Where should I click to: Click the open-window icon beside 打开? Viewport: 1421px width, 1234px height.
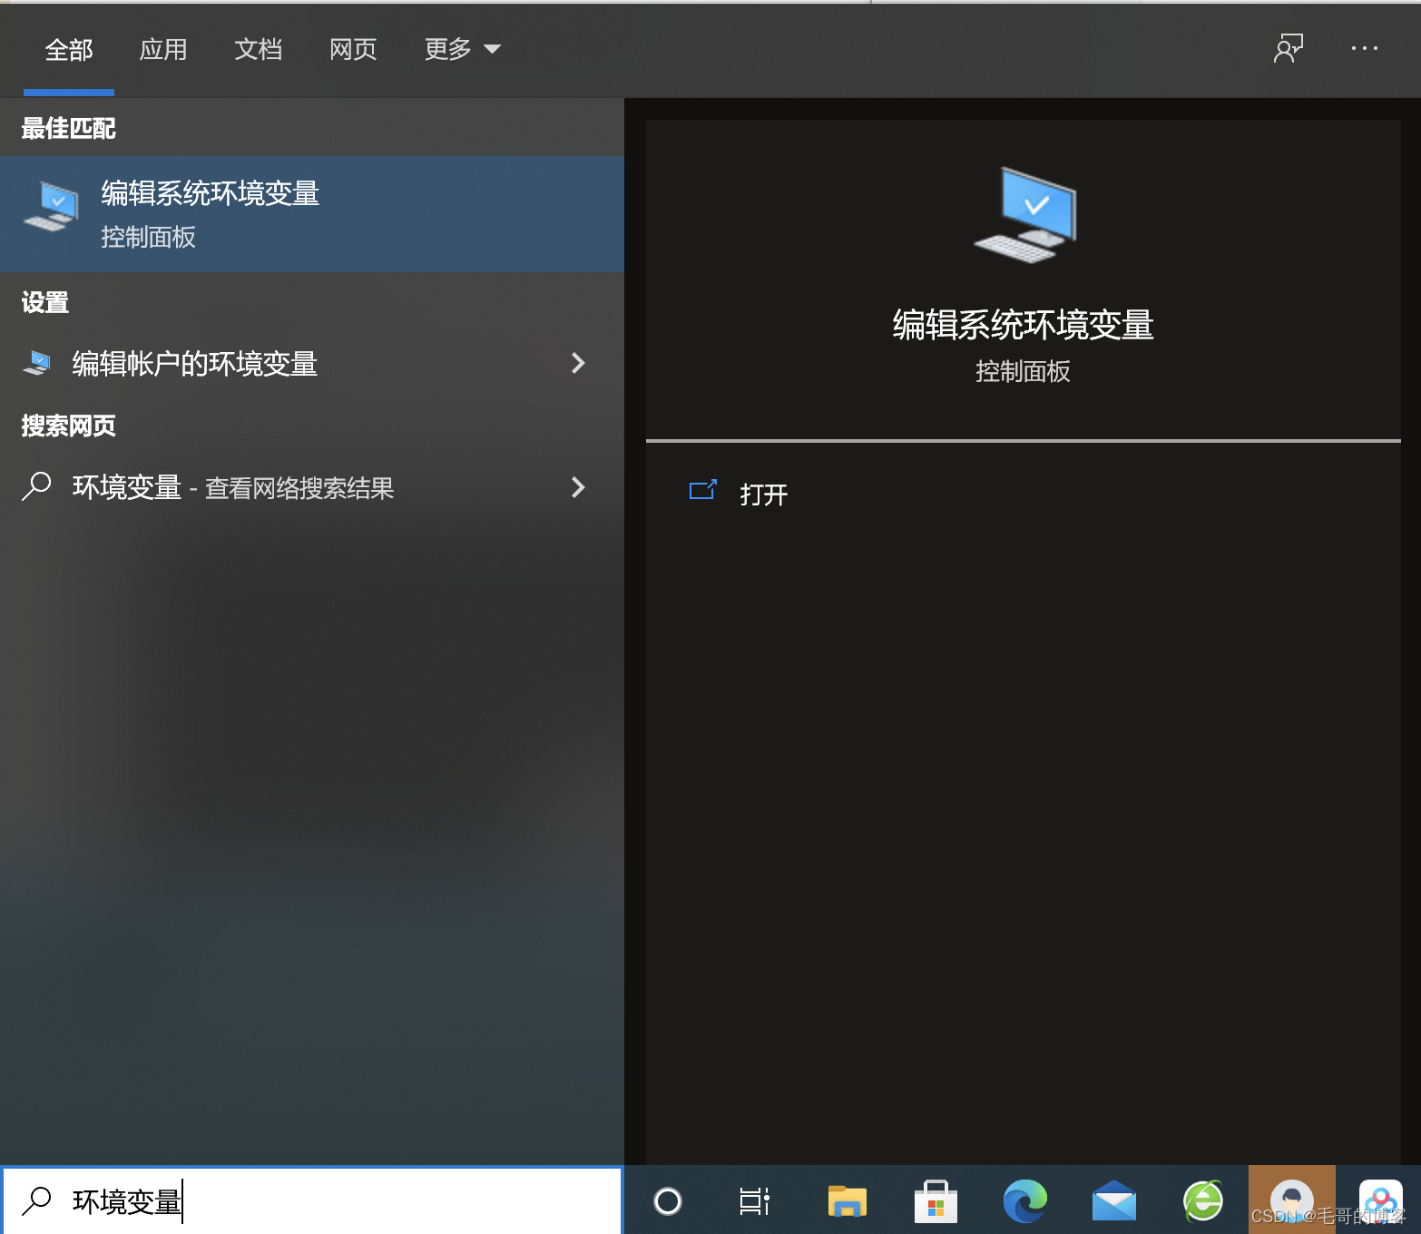[703, 491]
